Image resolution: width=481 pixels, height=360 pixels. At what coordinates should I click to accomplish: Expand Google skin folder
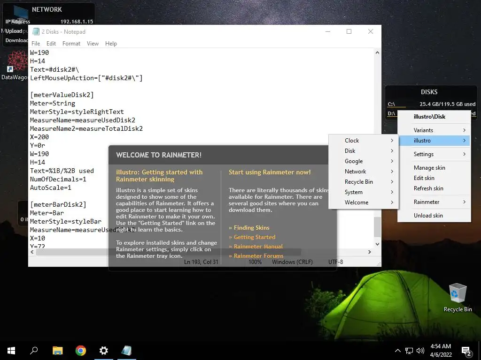364,161
